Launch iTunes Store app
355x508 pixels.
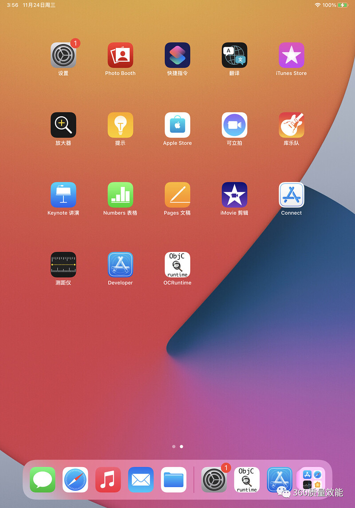pyautogui.click(x=291, y=55)
